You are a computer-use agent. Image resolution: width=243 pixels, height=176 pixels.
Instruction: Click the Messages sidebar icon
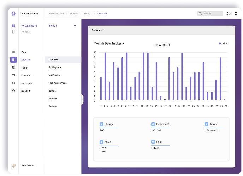click(x=13, y=83)
